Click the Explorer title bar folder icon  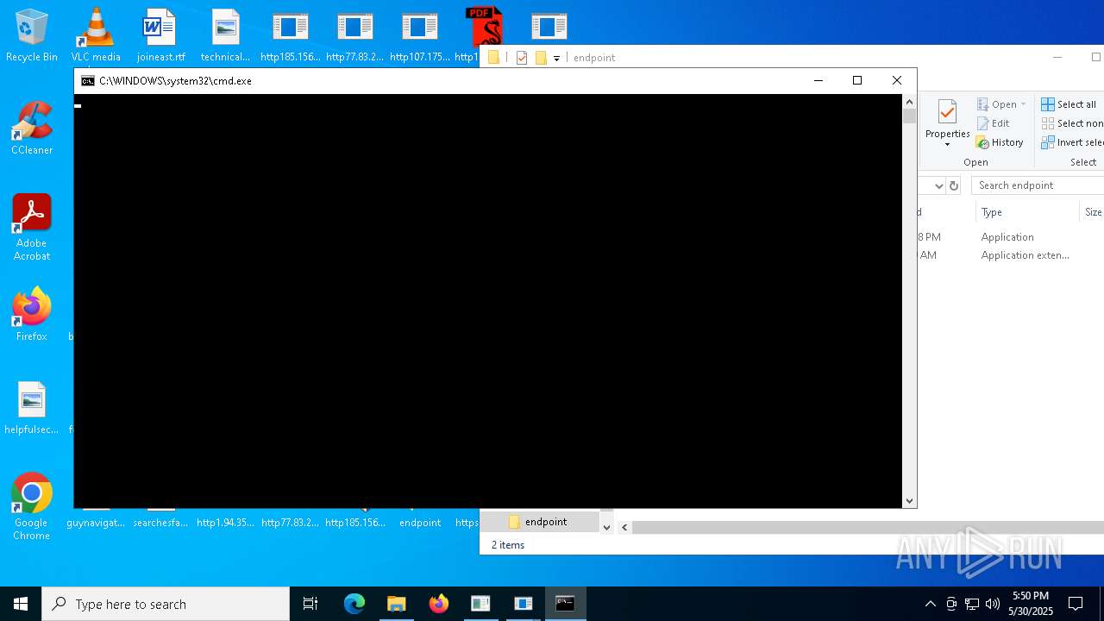point(493,58)
